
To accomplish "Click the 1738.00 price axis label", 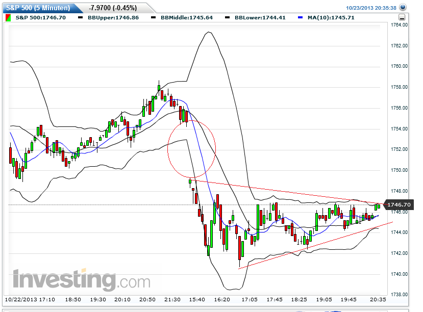I will (399, 295).
